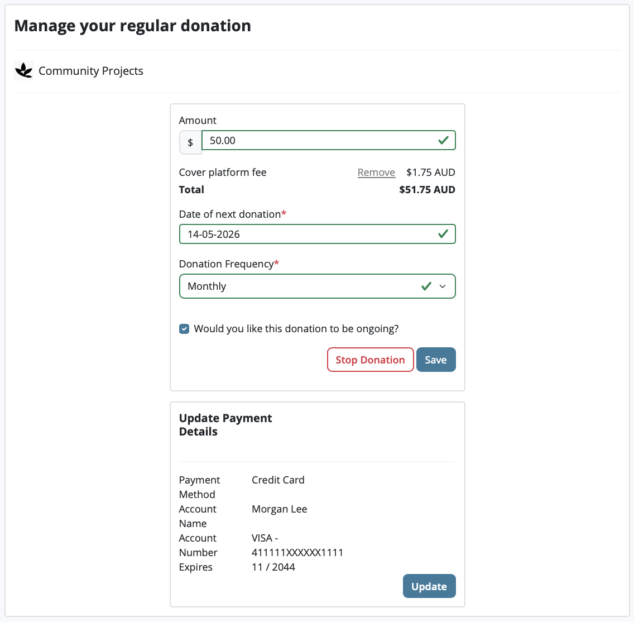Click the Remove link for platform fee
The height and width of the screenshot is (622, 634).
376,172
